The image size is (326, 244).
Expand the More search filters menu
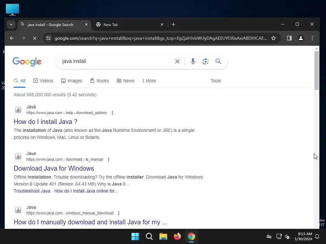point(149,81)
